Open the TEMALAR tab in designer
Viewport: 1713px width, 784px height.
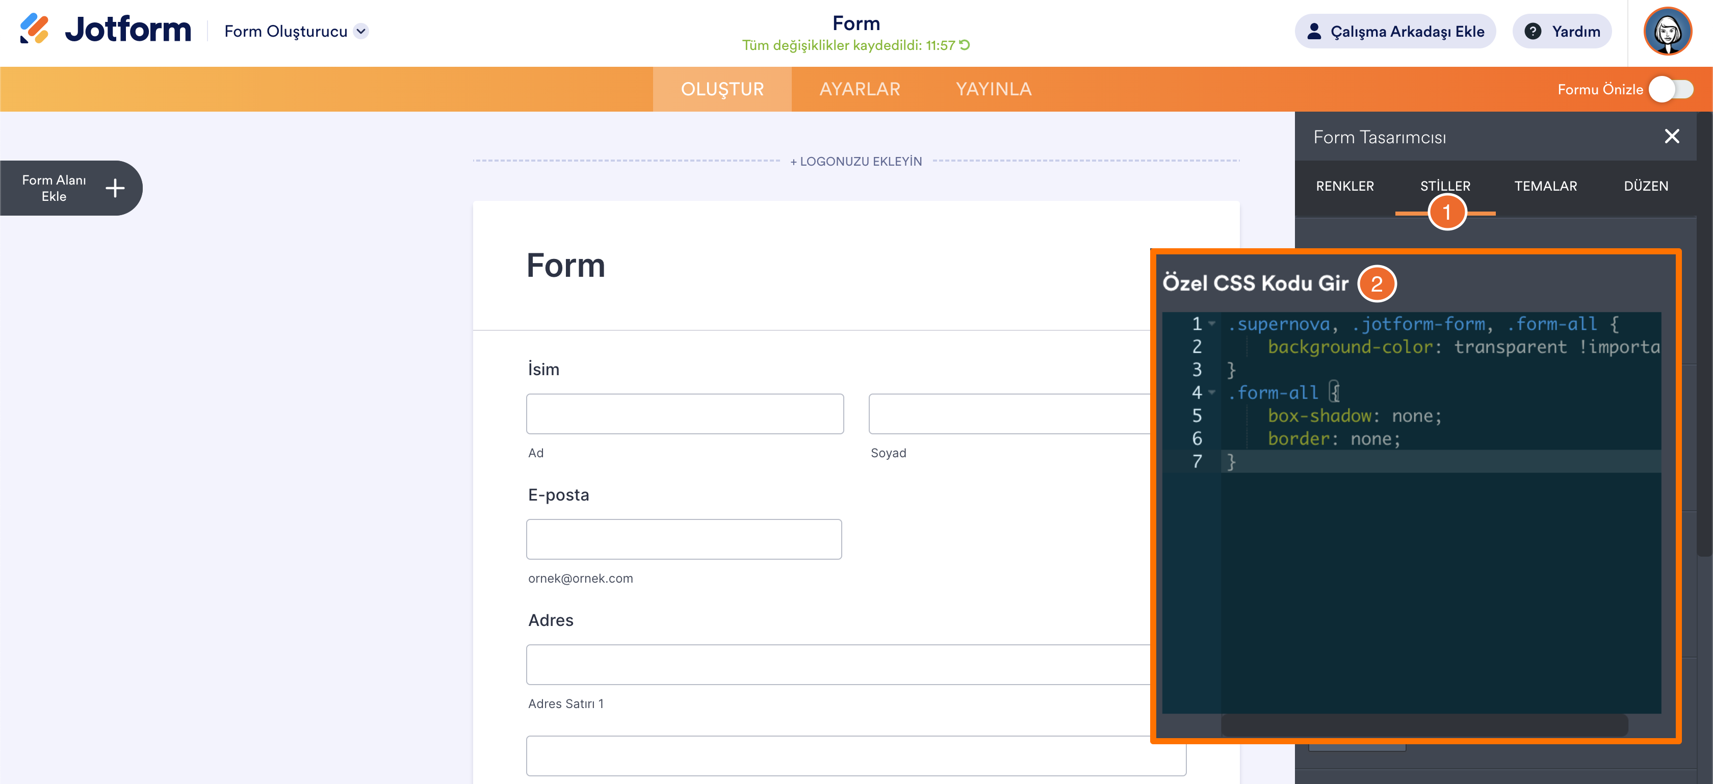[1545, 186]
